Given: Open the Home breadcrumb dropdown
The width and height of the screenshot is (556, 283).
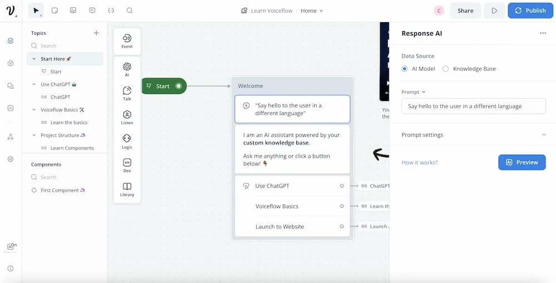Looking at the screenshot, I should click(x=312, y=11).
